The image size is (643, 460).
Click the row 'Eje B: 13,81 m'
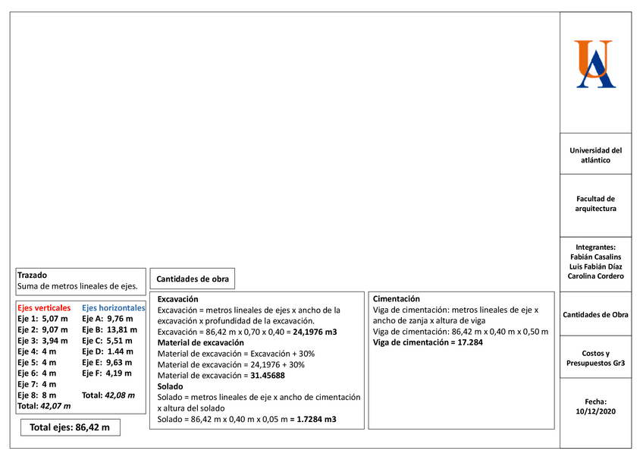pos(109,329)
